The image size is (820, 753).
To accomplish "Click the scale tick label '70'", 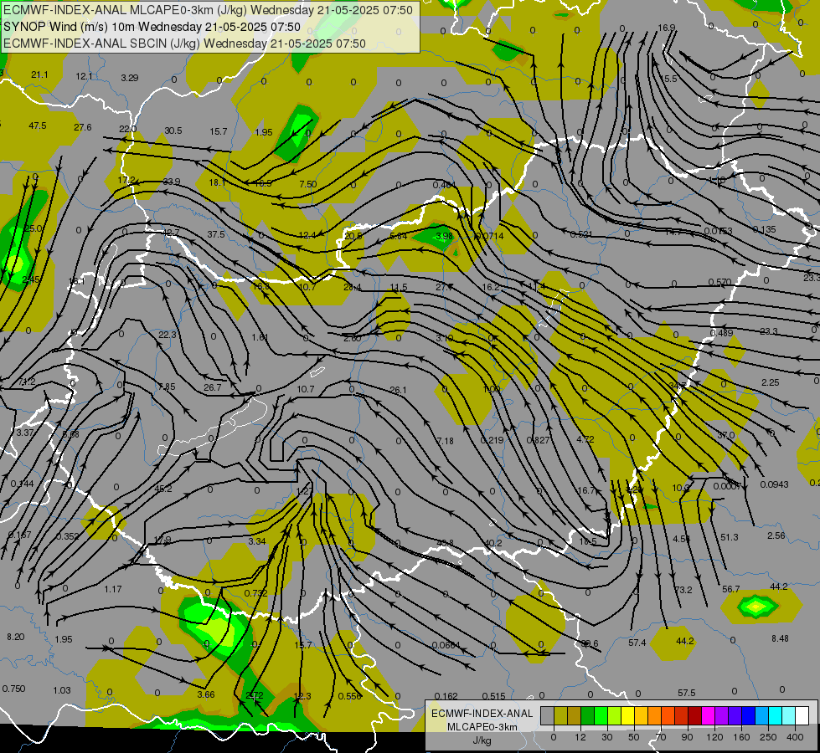I will [661, 737].
